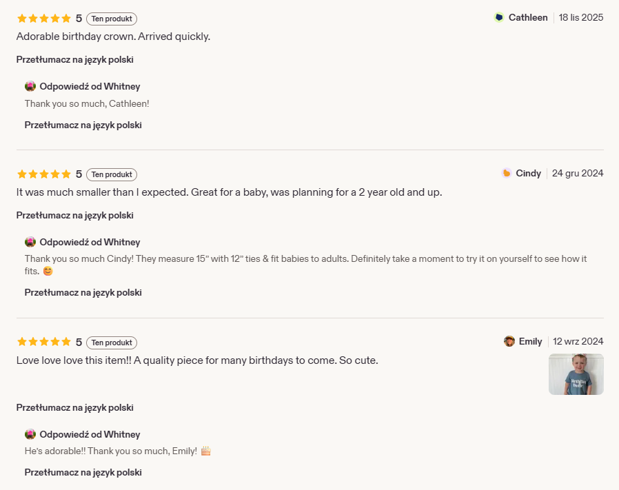Click "Ten produkt" badge on Cindy's review
Screen dimensions: 619x490
[x=112, y=175]
